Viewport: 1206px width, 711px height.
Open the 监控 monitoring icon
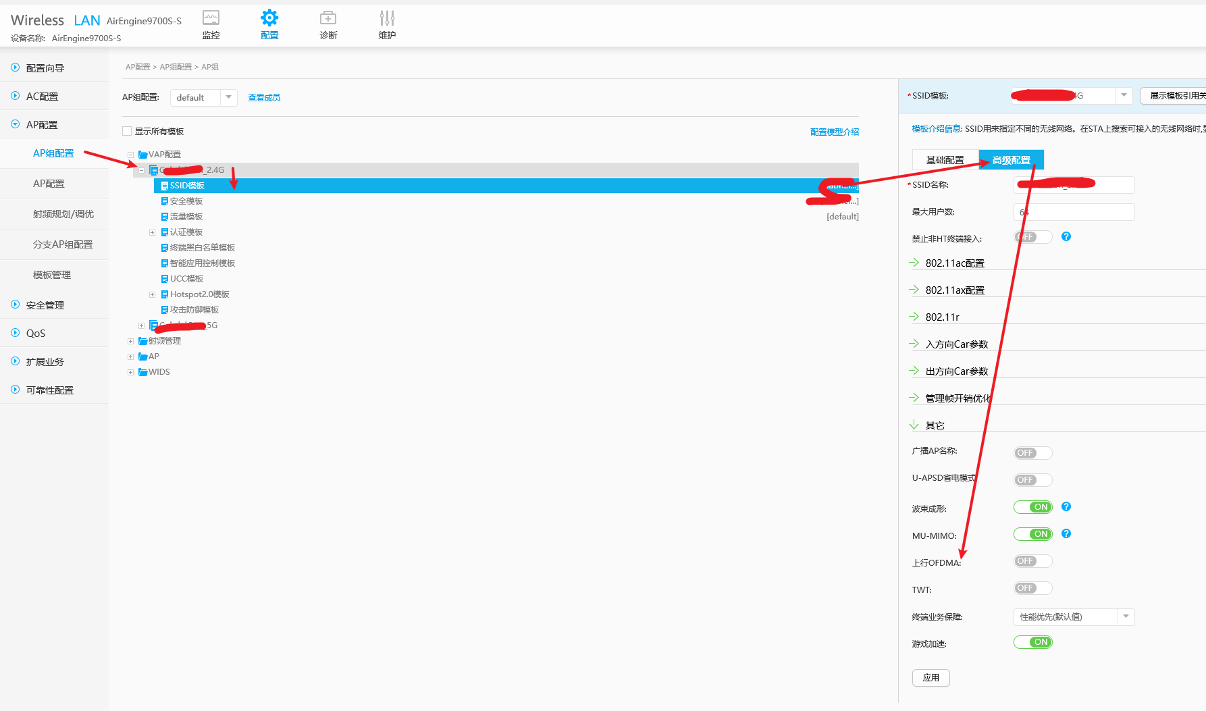coord(211,18)
